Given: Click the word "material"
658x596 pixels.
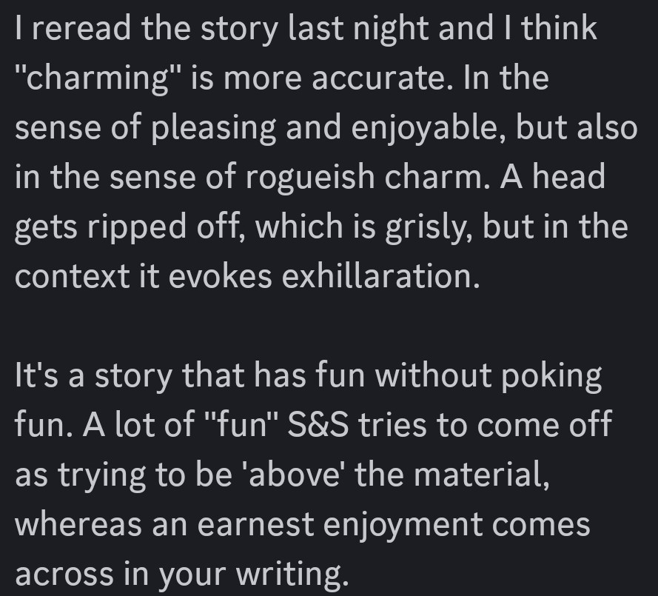Looking at the screenshot, I should (x=478, y=475).
